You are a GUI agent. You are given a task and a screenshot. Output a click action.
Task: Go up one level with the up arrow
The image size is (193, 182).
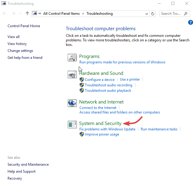point(27,13)
